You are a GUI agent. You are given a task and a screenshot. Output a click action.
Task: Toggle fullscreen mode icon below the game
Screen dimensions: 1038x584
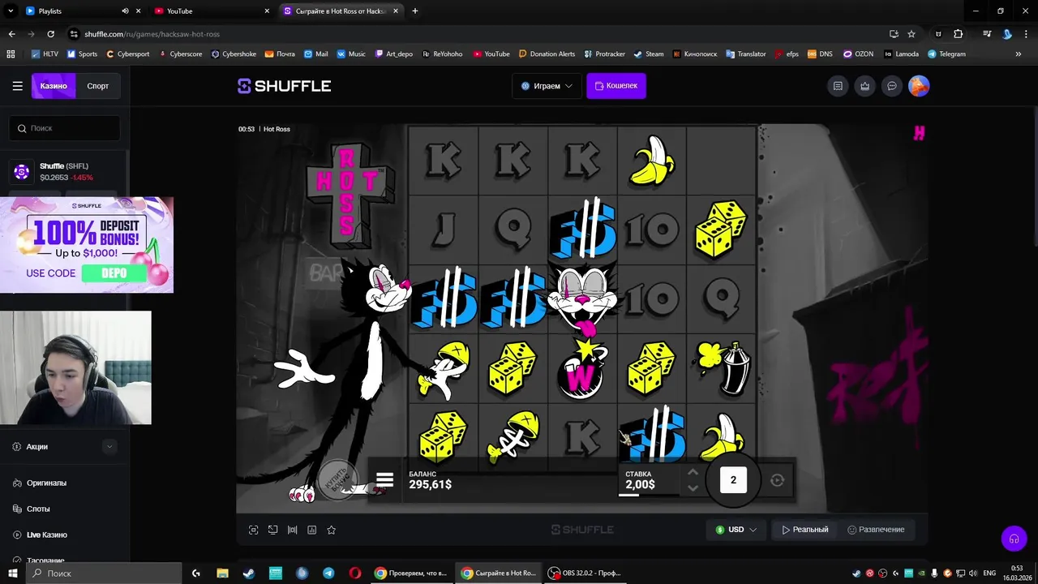click(x=253, y=530)
